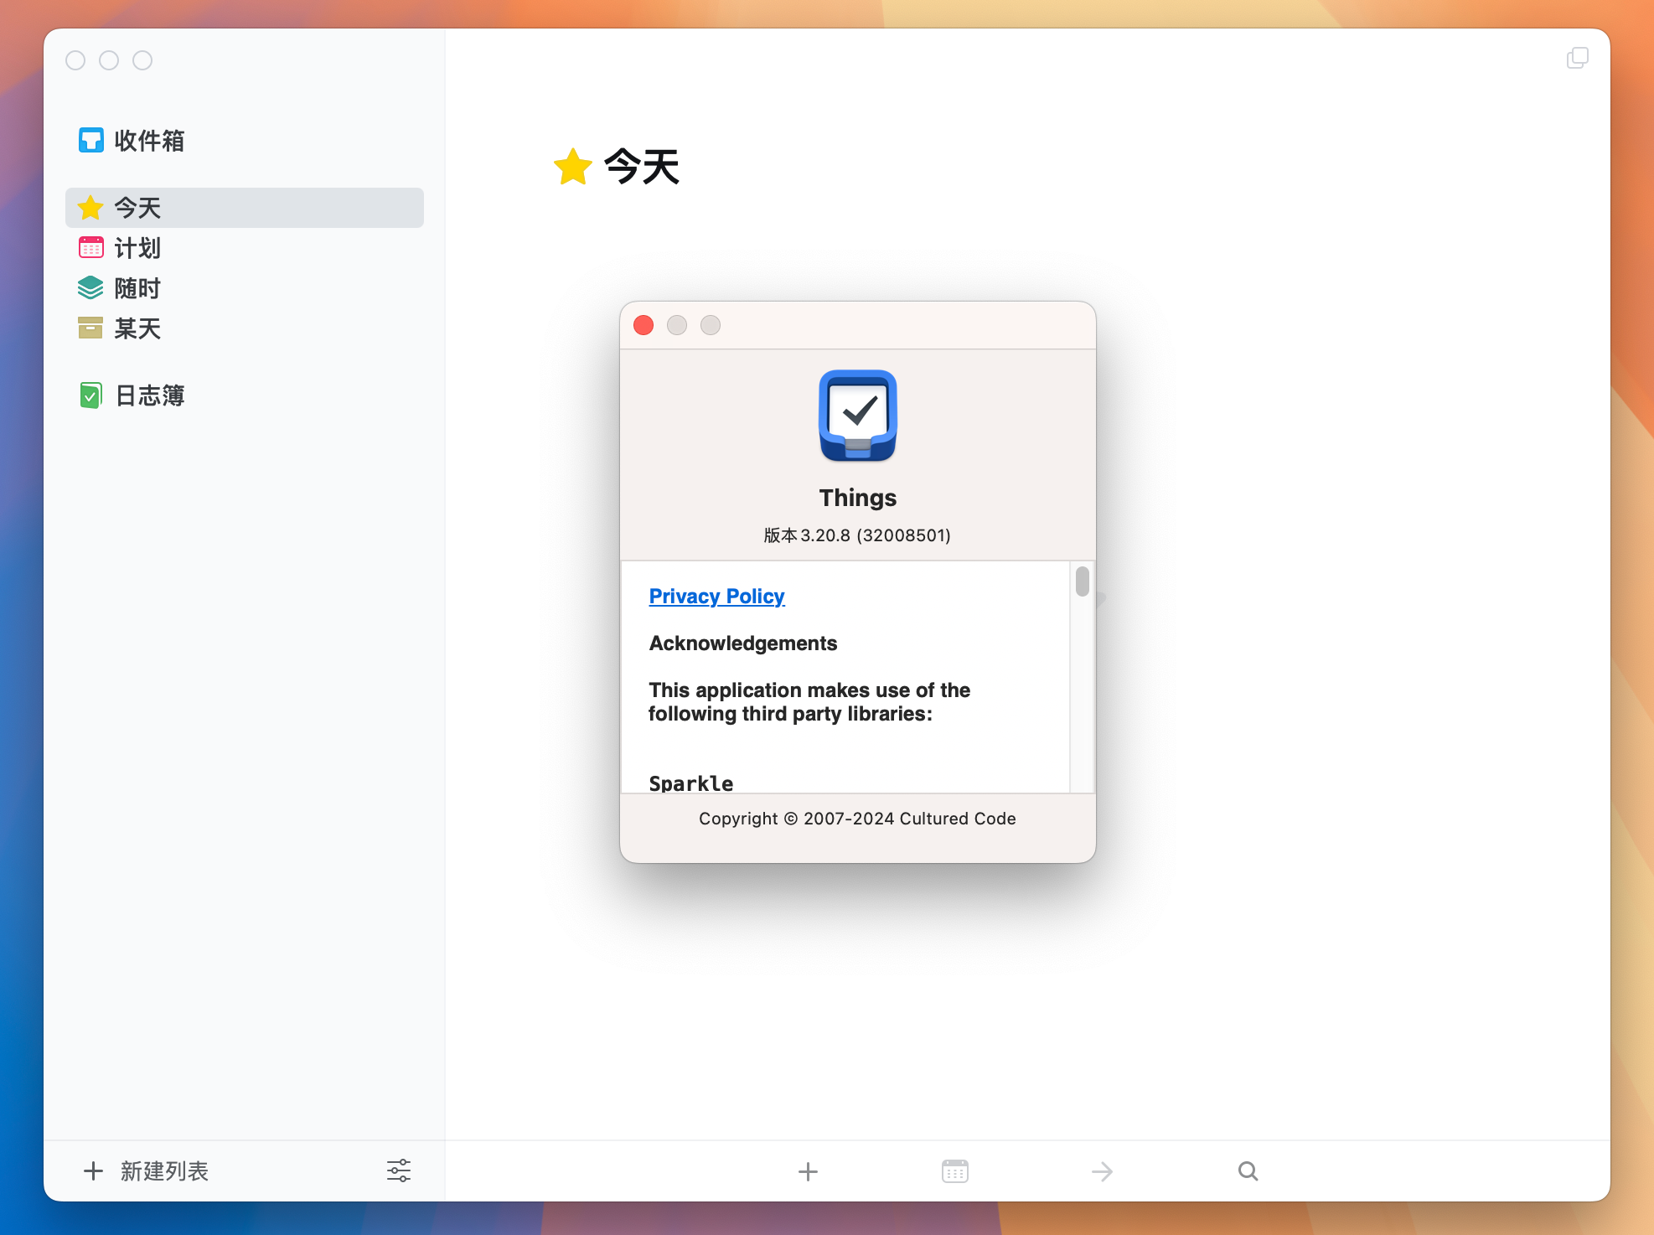This screenshot has height=1235, width=1654.
Task: Open the 计划 upcoming list
Action: click(x=244, y=248)
